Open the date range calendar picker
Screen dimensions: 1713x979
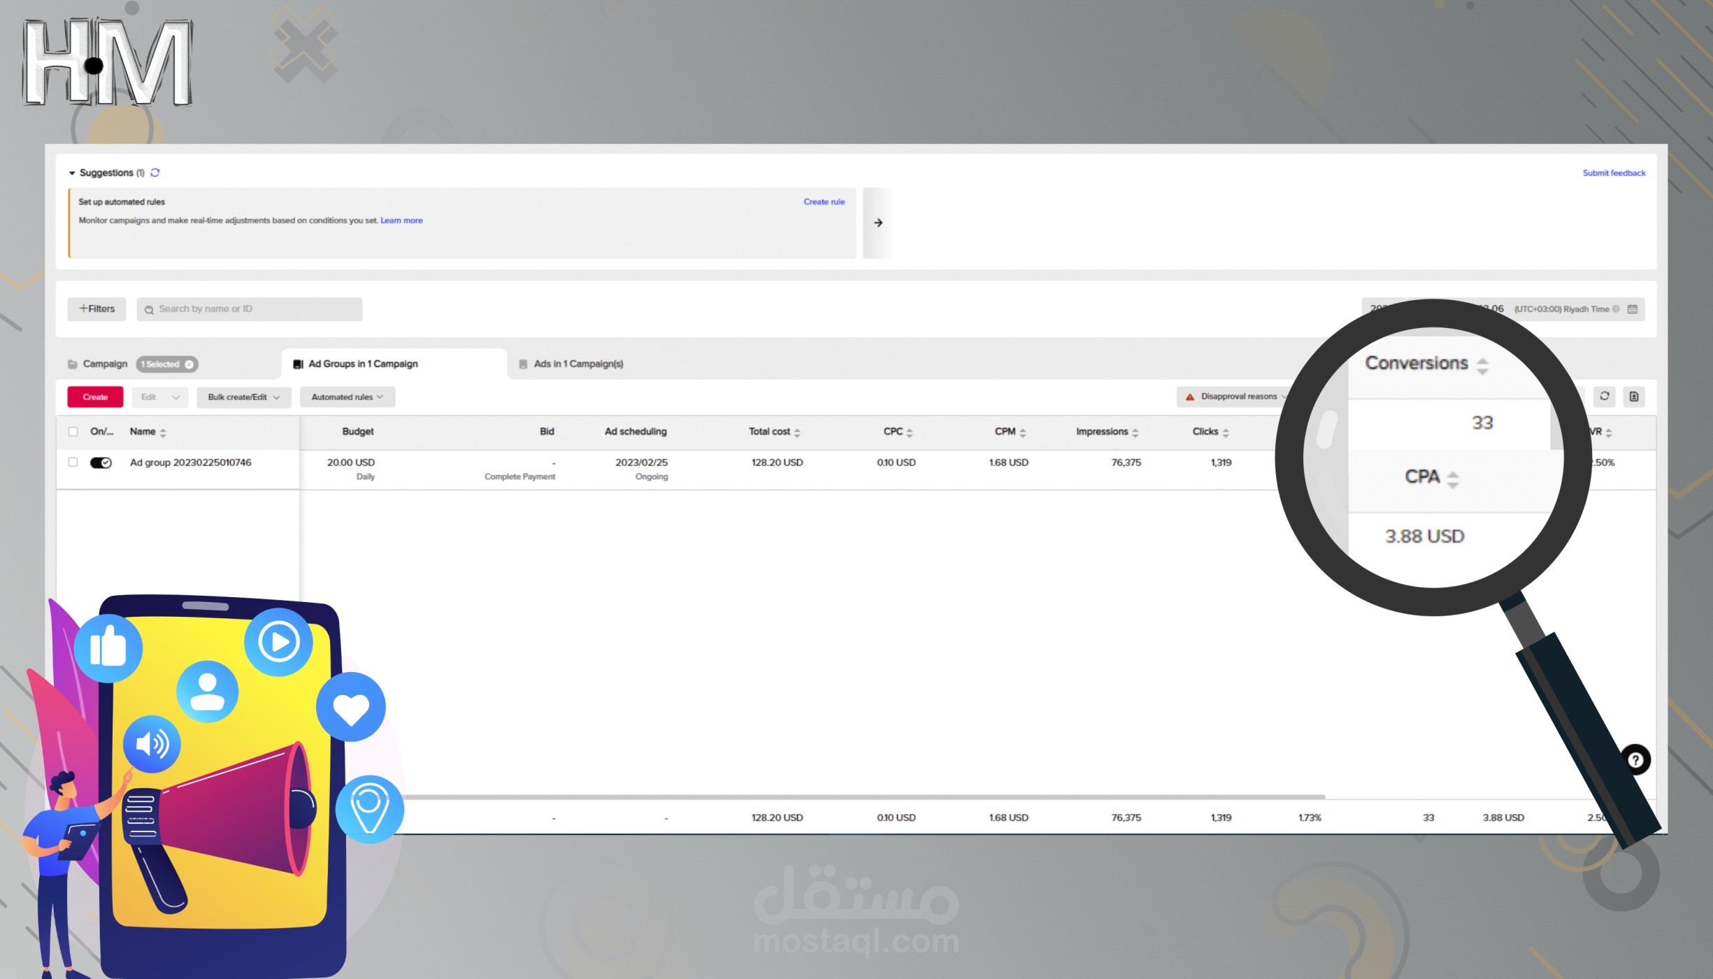tap(1633, 308)
